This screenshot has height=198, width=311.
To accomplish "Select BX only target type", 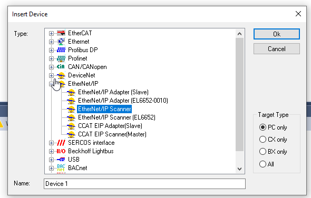I will 263,152.
